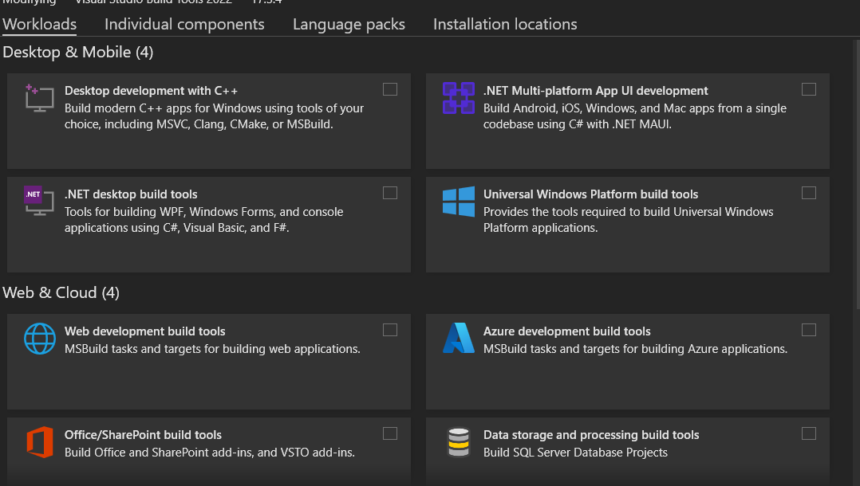Enable Data storage and processing checkbox
This screenshot has width=860, height=486.
click(x=808, y=433)
